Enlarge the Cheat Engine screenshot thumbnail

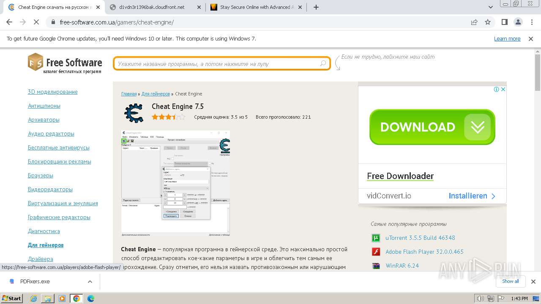175,183
